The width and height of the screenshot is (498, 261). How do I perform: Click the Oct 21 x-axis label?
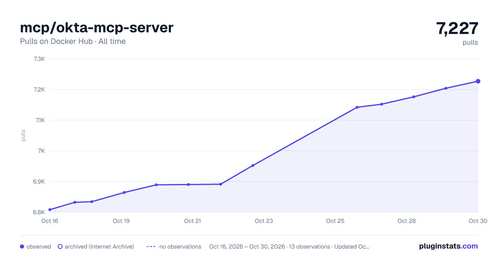pyautogui.click(x=193, y=221)
